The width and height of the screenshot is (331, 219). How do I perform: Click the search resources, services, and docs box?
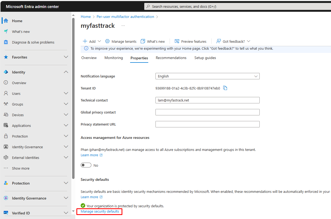click(237, 6)
